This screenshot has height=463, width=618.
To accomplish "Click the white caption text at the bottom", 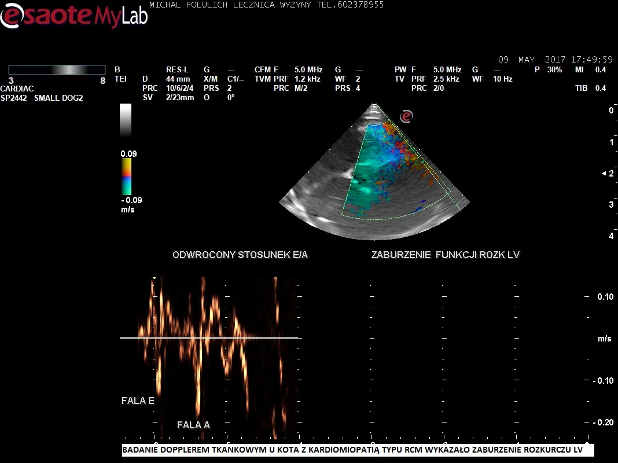I will 358,450.
